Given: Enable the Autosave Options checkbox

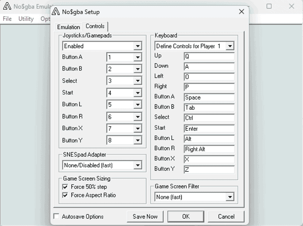Looking at the screenshot, I should 56,217.
